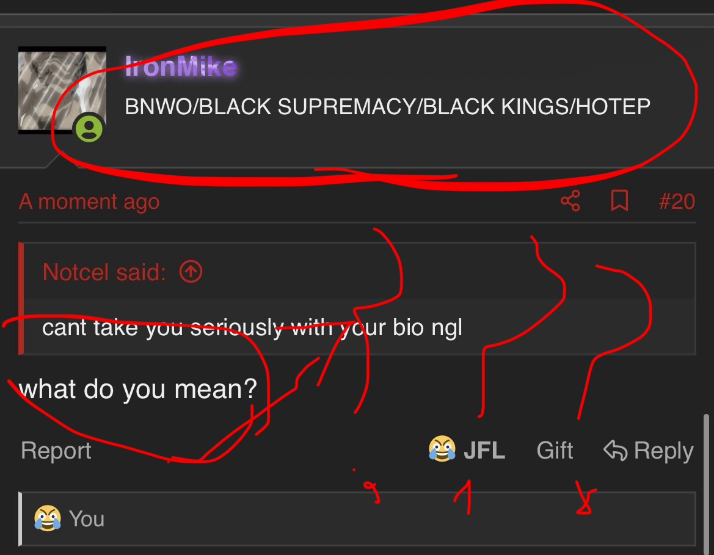The height and width of the screenshot is (555, 714).
Task: Click the up-arrow icon beside 'Notcel said:'
Action: tap(191, 272)
